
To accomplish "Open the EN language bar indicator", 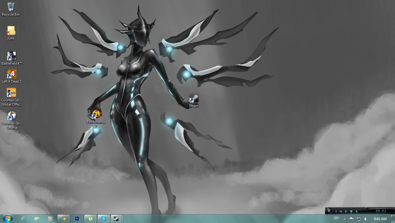I will coord(336,218).
